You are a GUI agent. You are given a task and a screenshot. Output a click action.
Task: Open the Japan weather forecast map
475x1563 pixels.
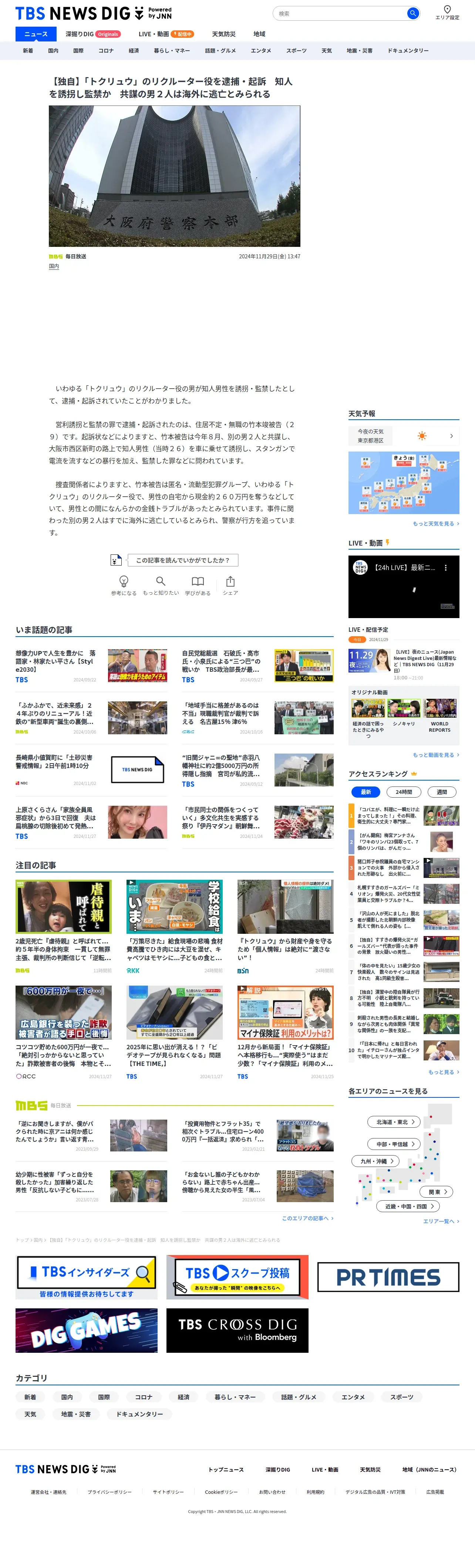point(403,482)
